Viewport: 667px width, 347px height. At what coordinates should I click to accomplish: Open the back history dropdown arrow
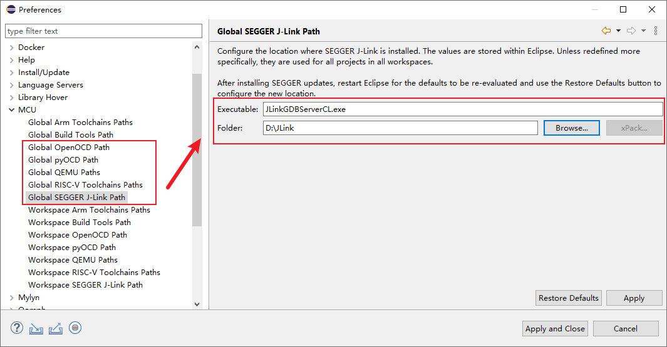click(x=619, y=31)
